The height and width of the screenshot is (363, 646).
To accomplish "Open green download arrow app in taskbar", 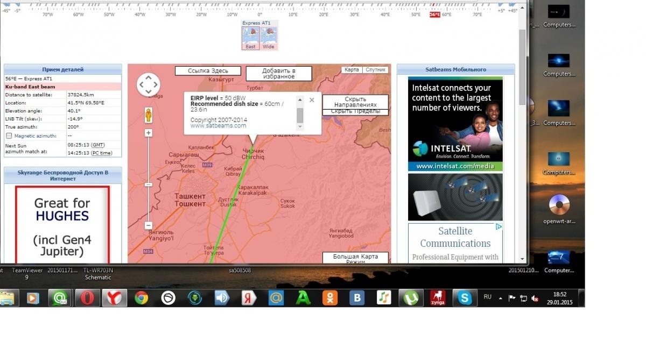I will click(x=194, y=297).
